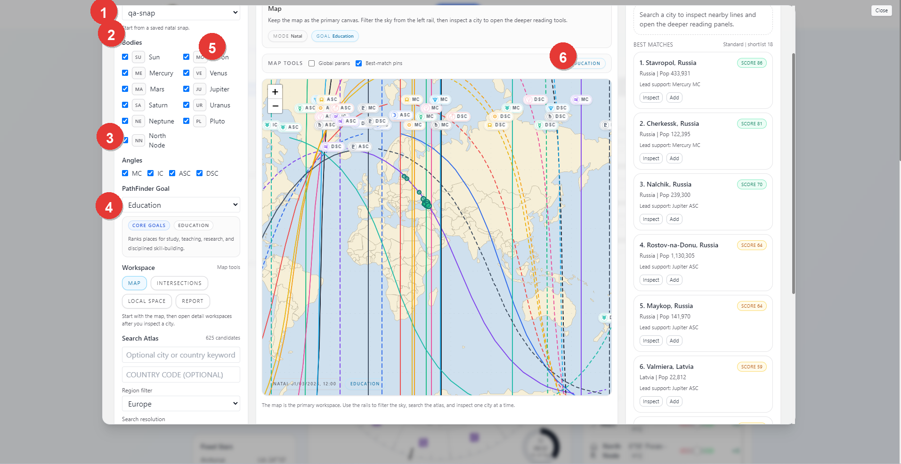Switch to the INTERSECTIONS workspace tab
This screenshot has height=464, width=901.
[179, 283]
